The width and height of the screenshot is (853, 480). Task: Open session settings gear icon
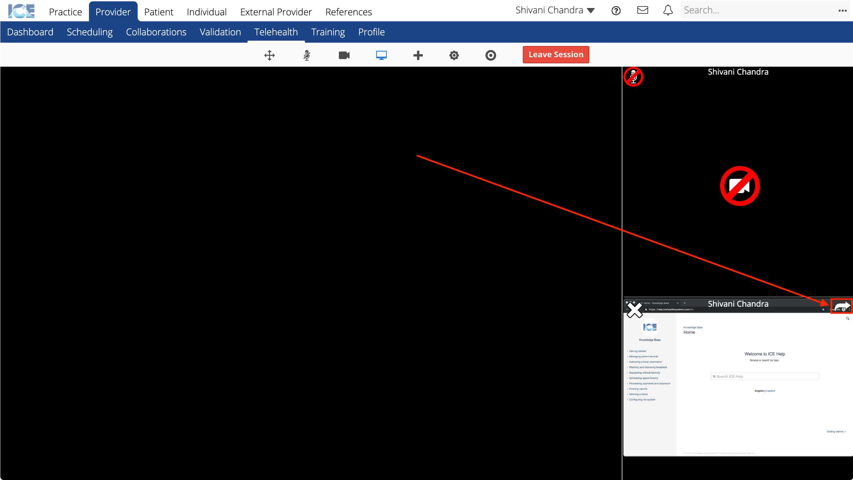tap(454, 55)
